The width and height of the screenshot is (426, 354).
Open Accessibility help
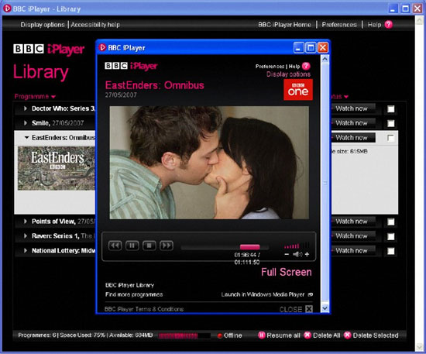(x=95, y=25)
